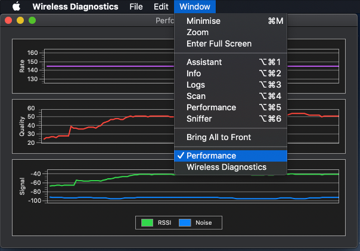Click the Noise legend label
The height and width of the screenshot is (251, 360).
click(204, 222)
